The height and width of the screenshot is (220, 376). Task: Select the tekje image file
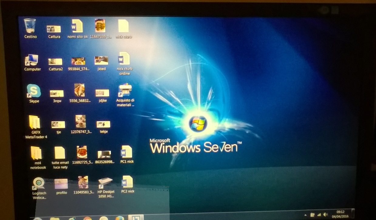(x=103, y=124)
